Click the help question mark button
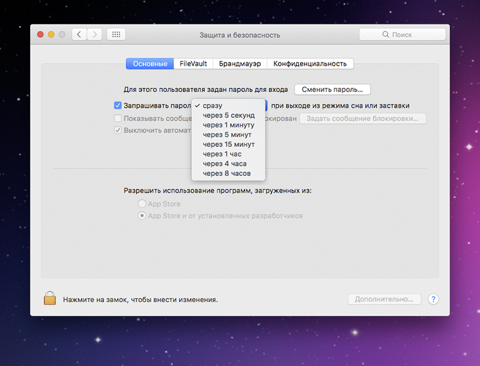Image resolution: width=480 pixels, height=366 pixels. 433,299
